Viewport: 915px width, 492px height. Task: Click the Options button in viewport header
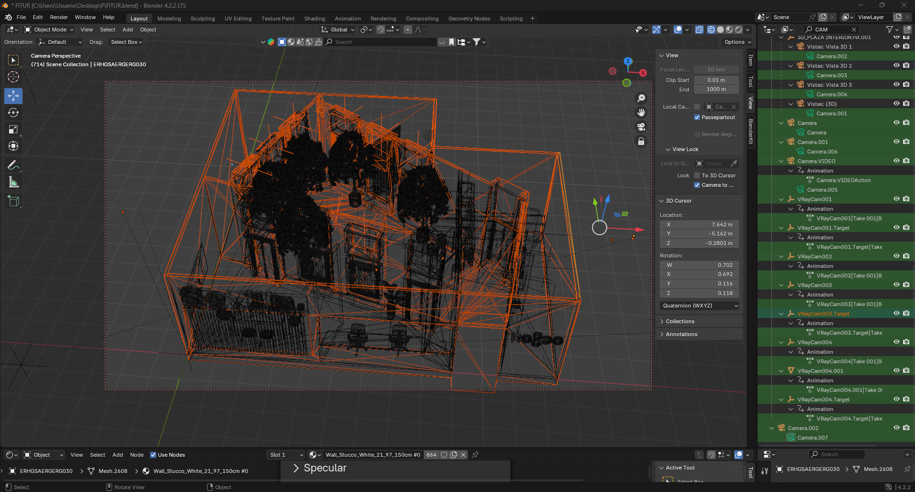[x=737, y=42]
